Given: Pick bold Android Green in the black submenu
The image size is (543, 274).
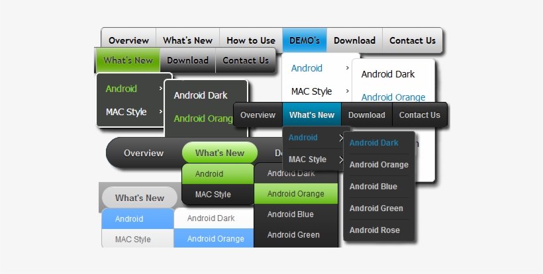Looking at the screenshot, I should click(376, 208).
